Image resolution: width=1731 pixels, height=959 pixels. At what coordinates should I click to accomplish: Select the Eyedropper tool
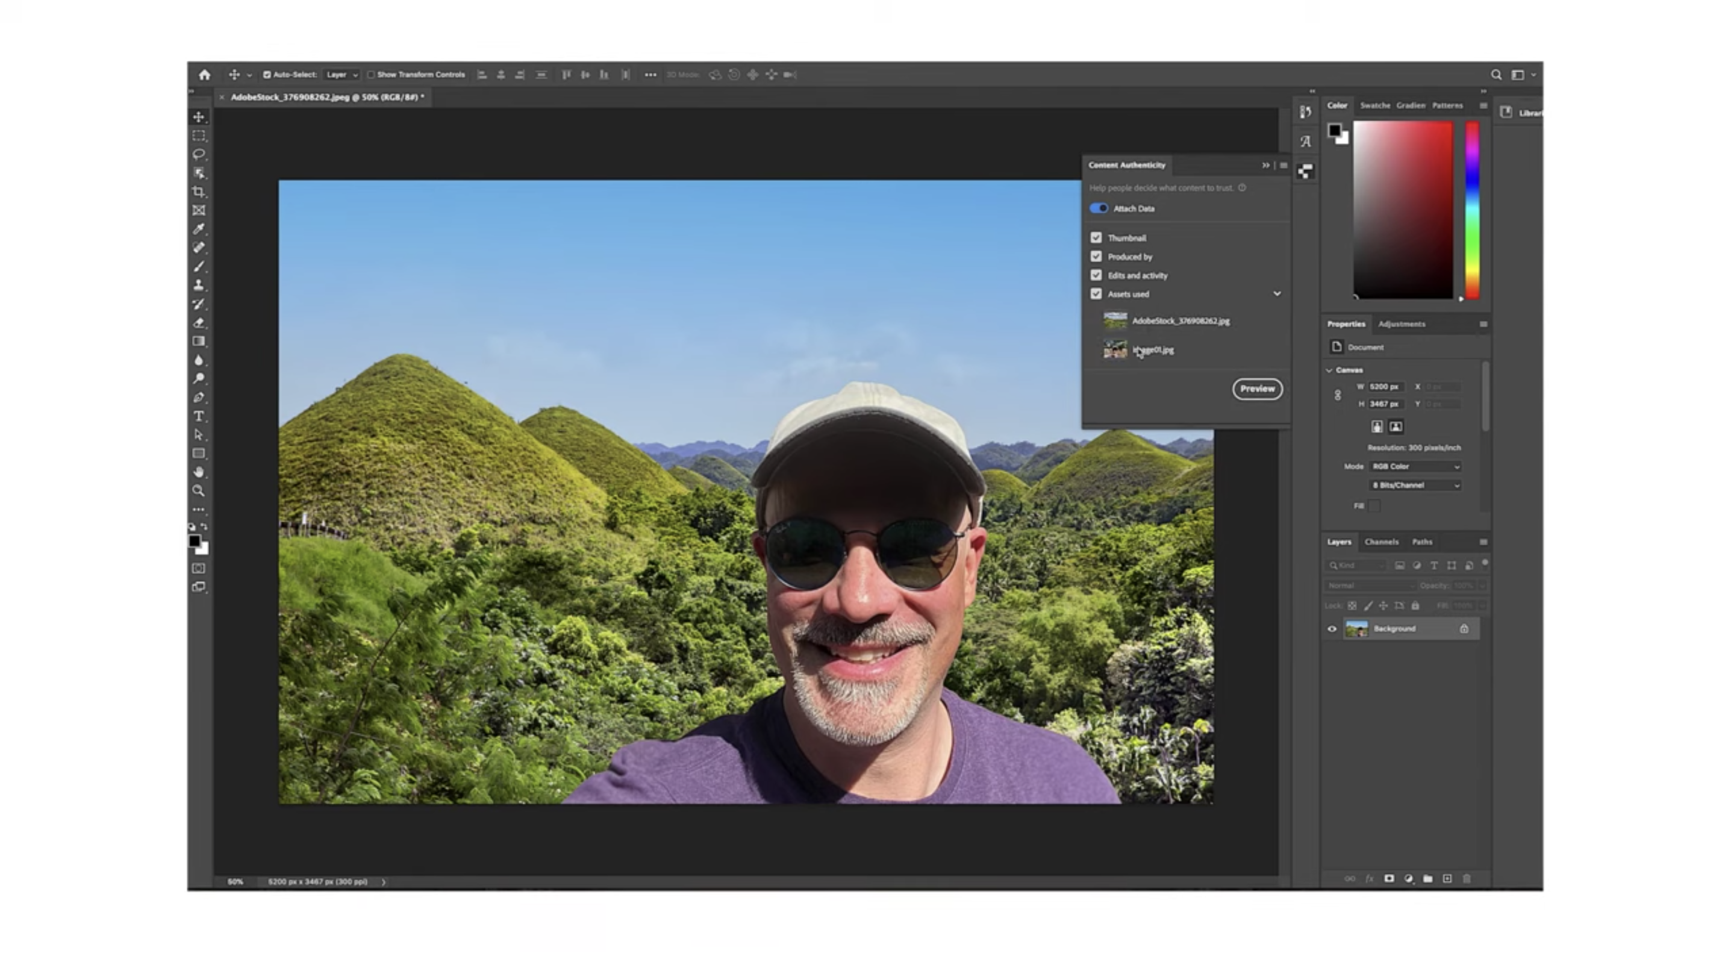pyautogui.click(x=199, y=229)
